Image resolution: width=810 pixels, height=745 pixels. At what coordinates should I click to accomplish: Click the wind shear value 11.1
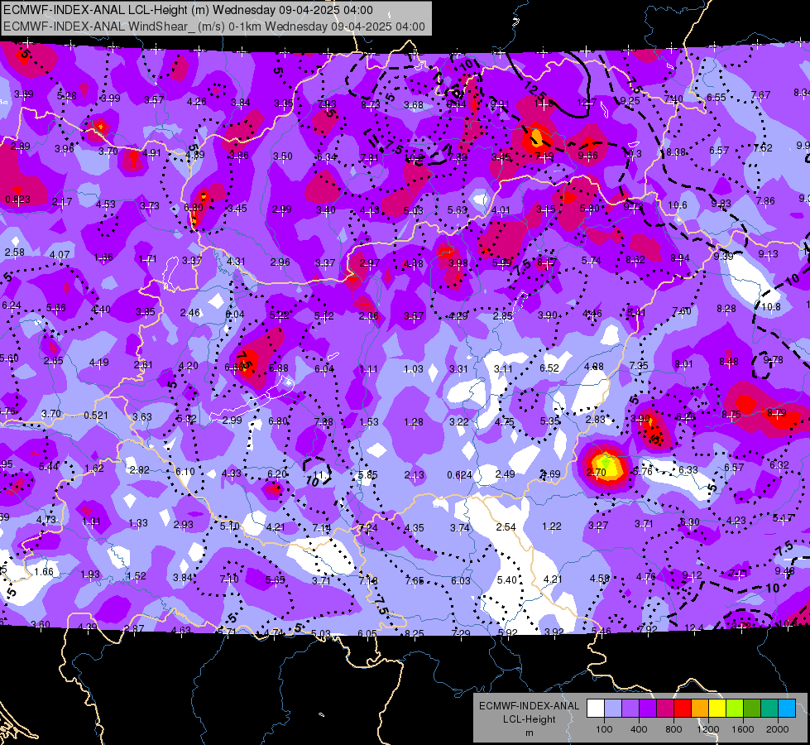click(x=321, y=474)
